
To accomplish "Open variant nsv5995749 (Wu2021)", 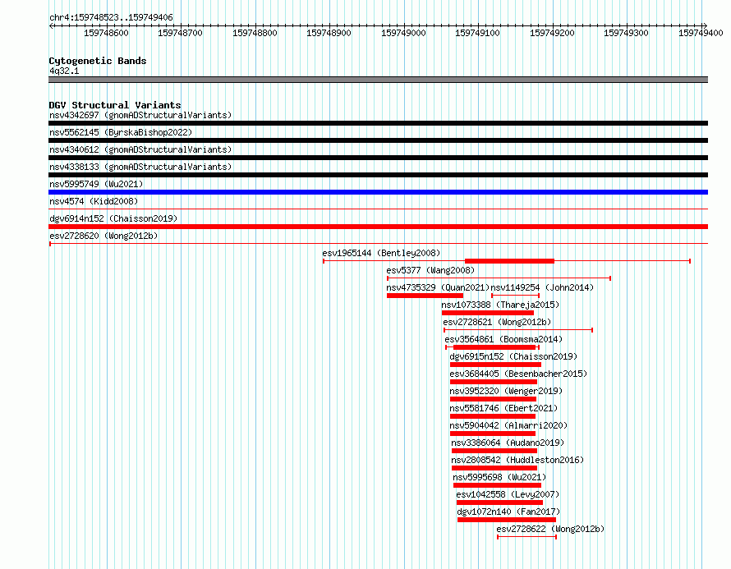I will [x=96, y=184].
